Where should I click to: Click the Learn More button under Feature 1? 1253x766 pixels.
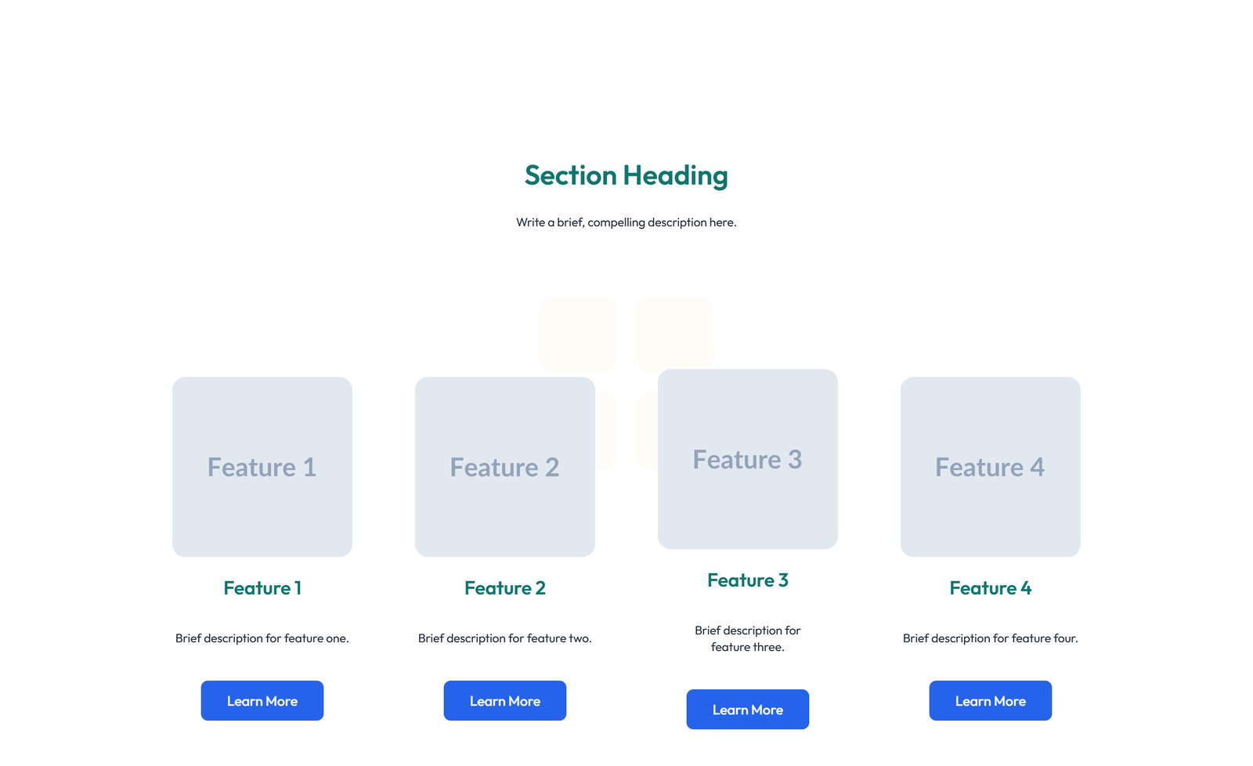click(262, 700)
